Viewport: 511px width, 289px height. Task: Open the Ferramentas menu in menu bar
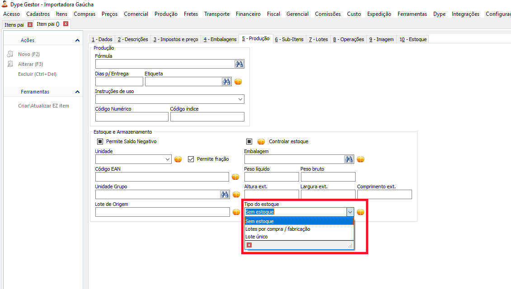412,14
